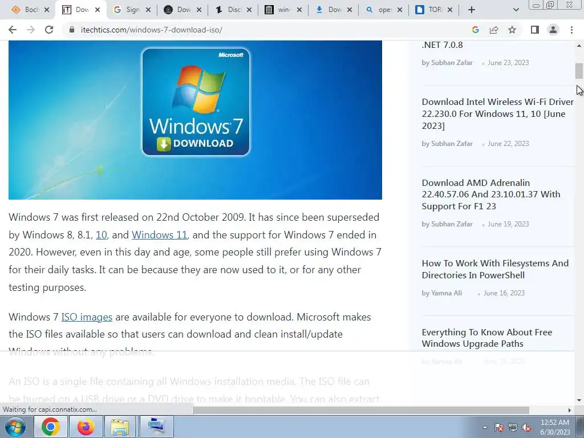The image size is (584, 438).
Task: Click the address bar URL field
Action: click(268, 30)
